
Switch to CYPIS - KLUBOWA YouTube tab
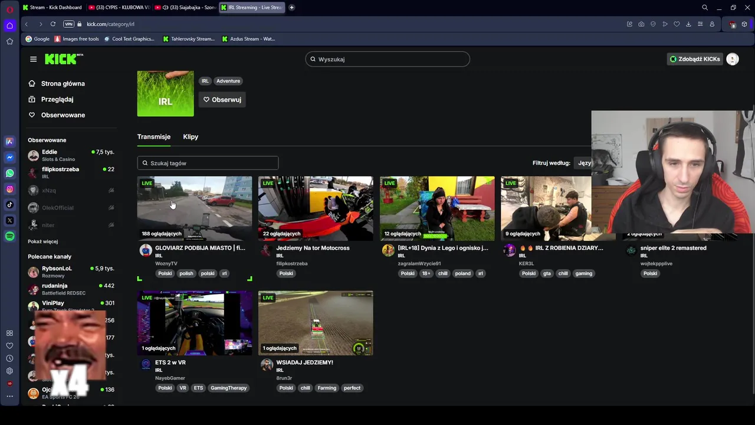(119, 8)
